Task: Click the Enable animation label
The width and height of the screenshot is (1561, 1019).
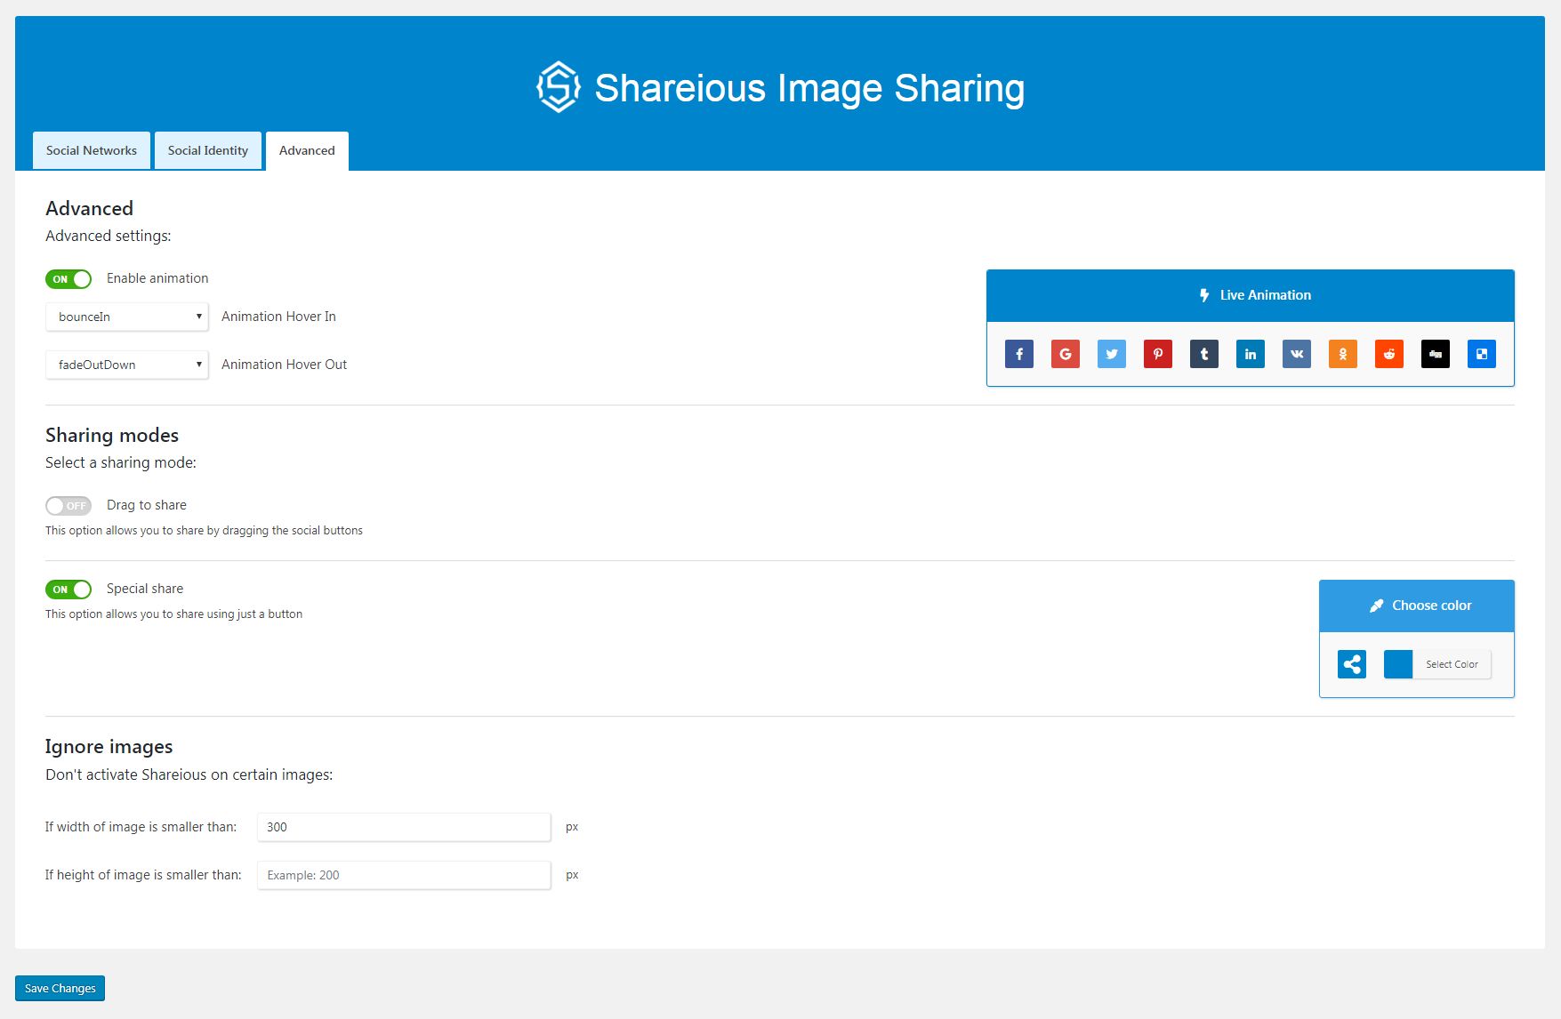Action: point(157,278)
